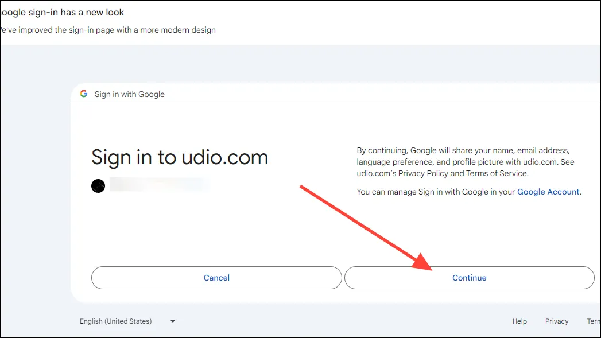Open the Google Account link
This screenshot has width=601, height=338.
coord(549,192)
